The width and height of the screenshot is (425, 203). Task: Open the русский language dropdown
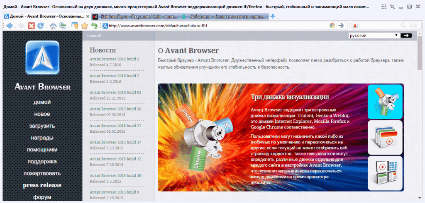[374, 36]
